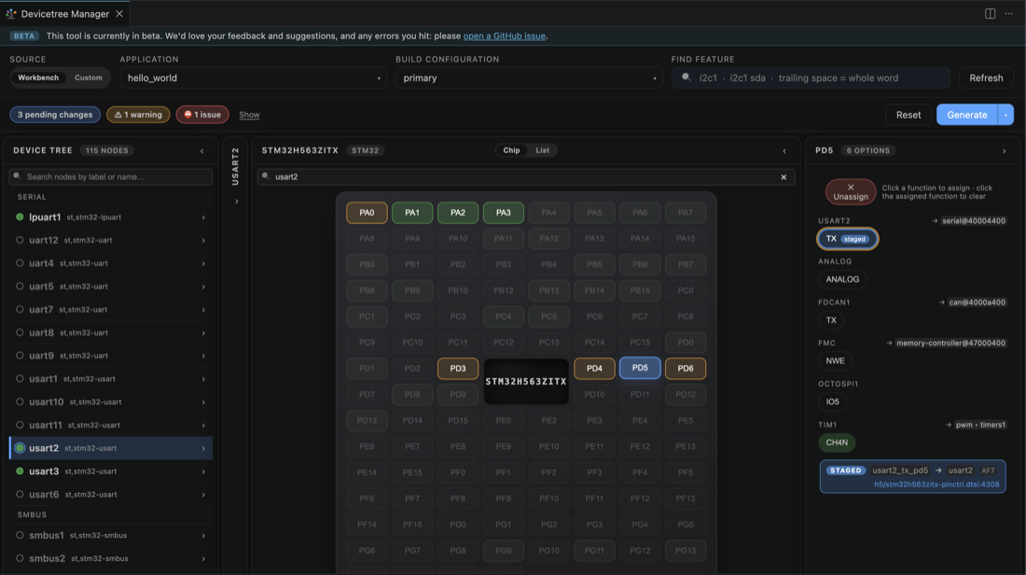The image size is (1026, 575).
Task: Go to the can@4000a400 node link
Action: tap(977, 302)
